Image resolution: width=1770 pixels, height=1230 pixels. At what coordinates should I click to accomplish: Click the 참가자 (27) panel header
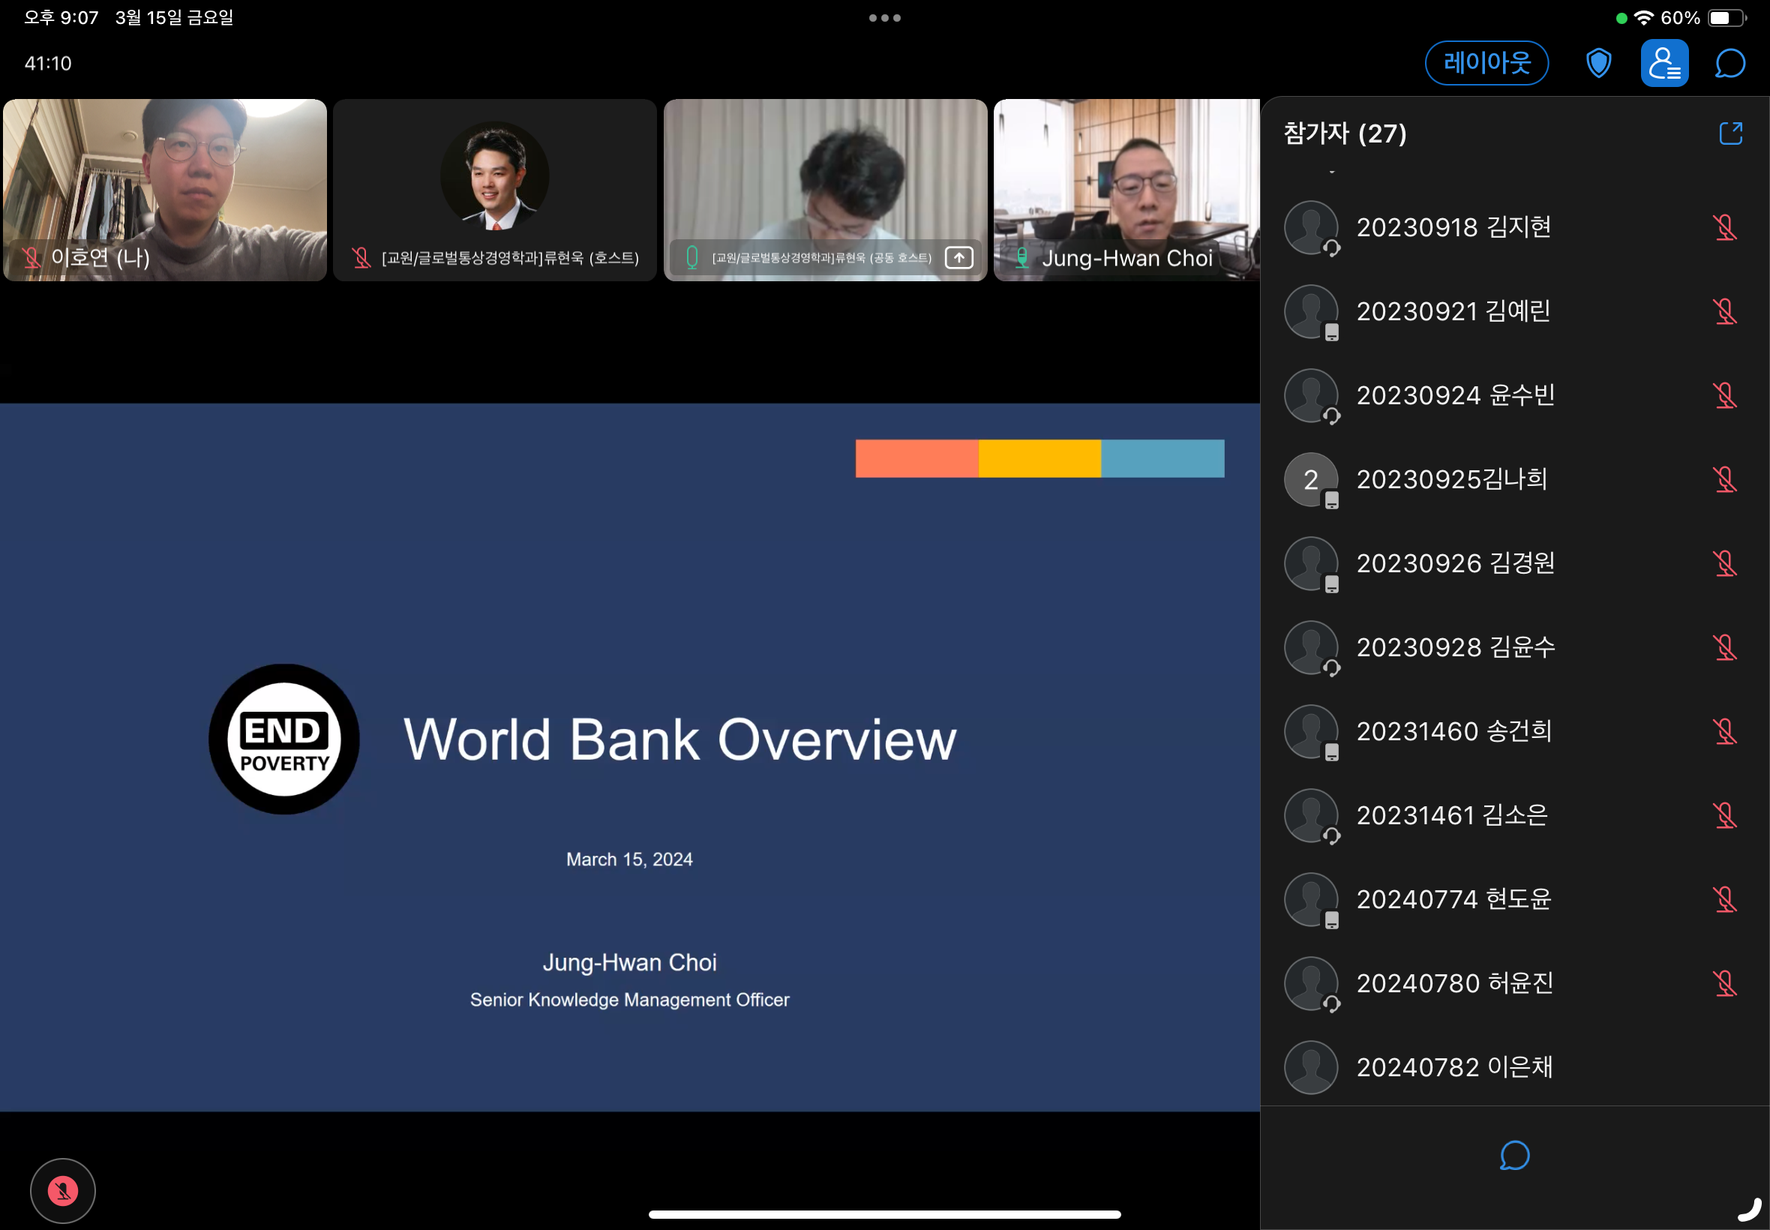click(x=1345, y=133)
